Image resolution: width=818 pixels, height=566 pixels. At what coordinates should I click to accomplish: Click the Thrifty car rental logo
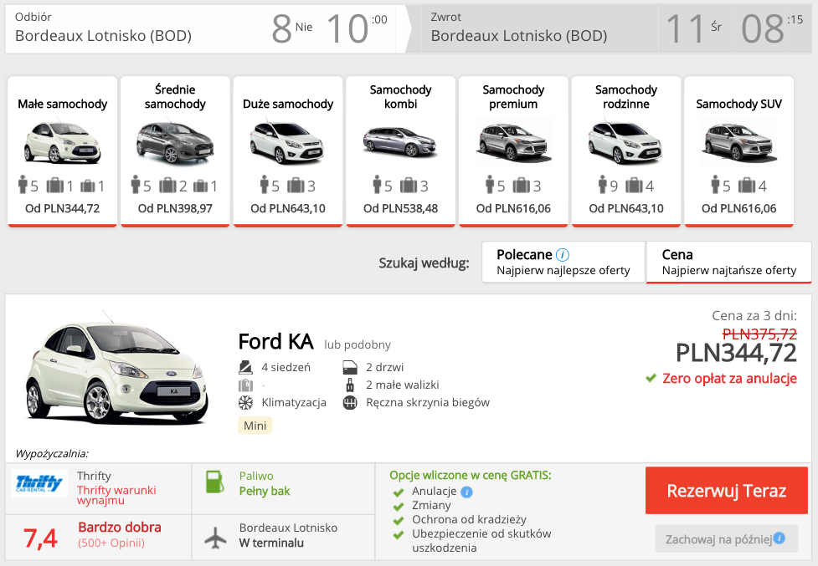pyautogui.click(x=39, y=484)
